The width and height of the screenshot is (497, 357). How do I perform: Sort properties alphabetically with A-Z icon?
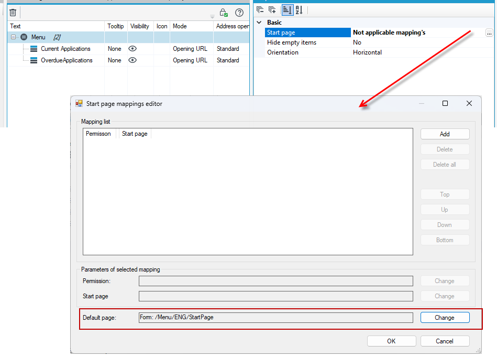point(299,10)
